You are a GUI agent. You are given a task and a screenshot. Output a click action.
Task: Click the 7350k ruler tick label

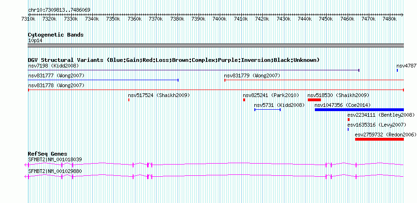pyautogui.click(x=113, y=19)
